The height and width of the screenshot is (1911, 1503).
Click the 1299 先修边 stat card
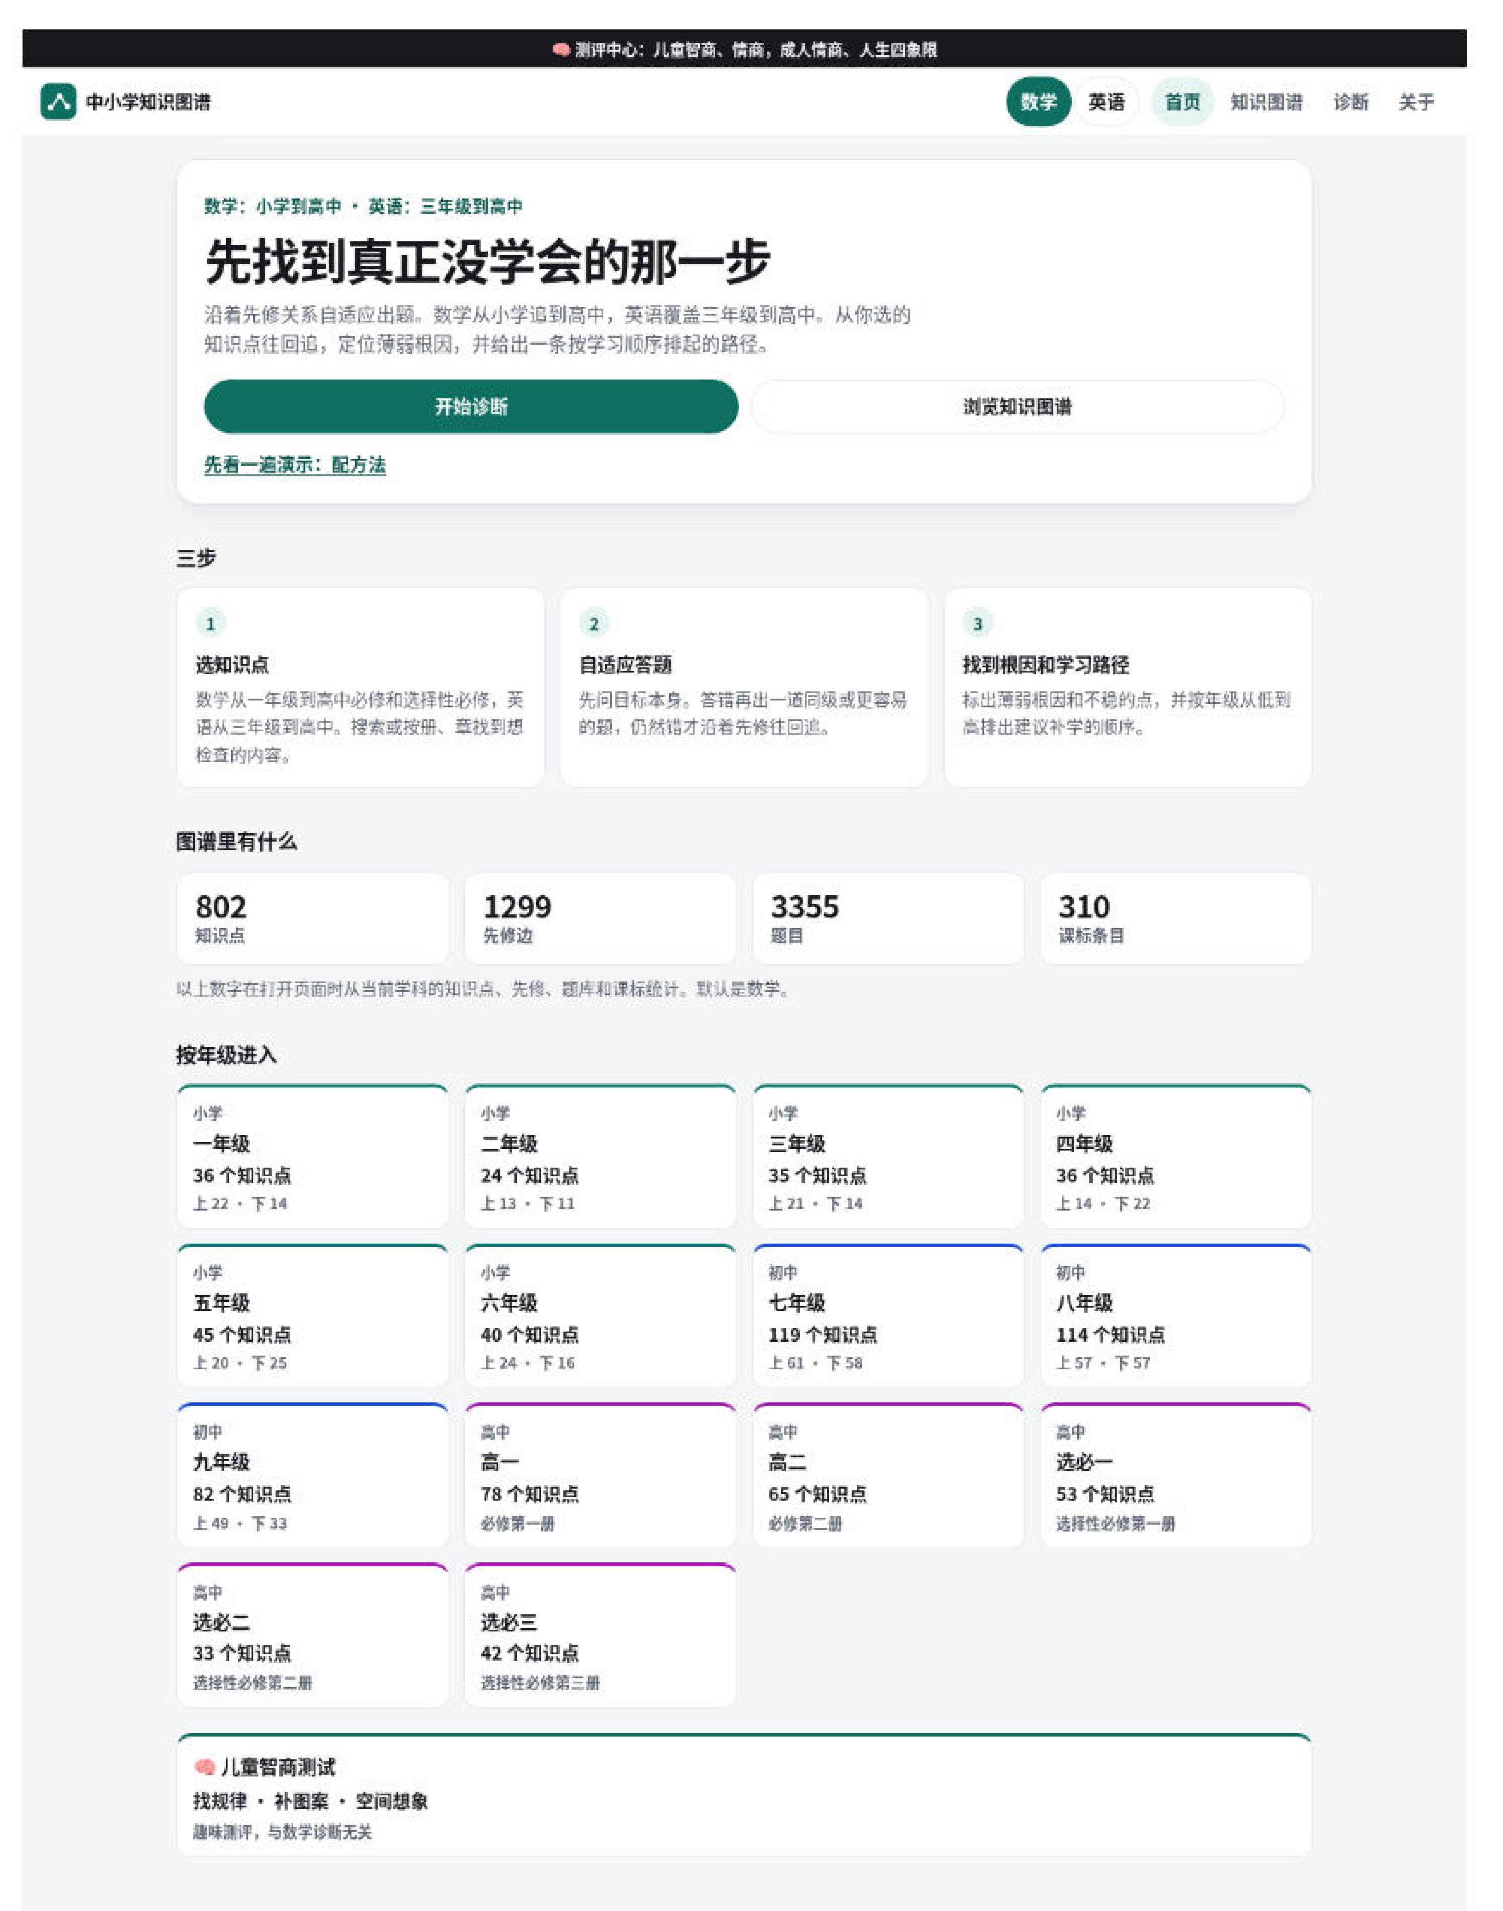600,918
